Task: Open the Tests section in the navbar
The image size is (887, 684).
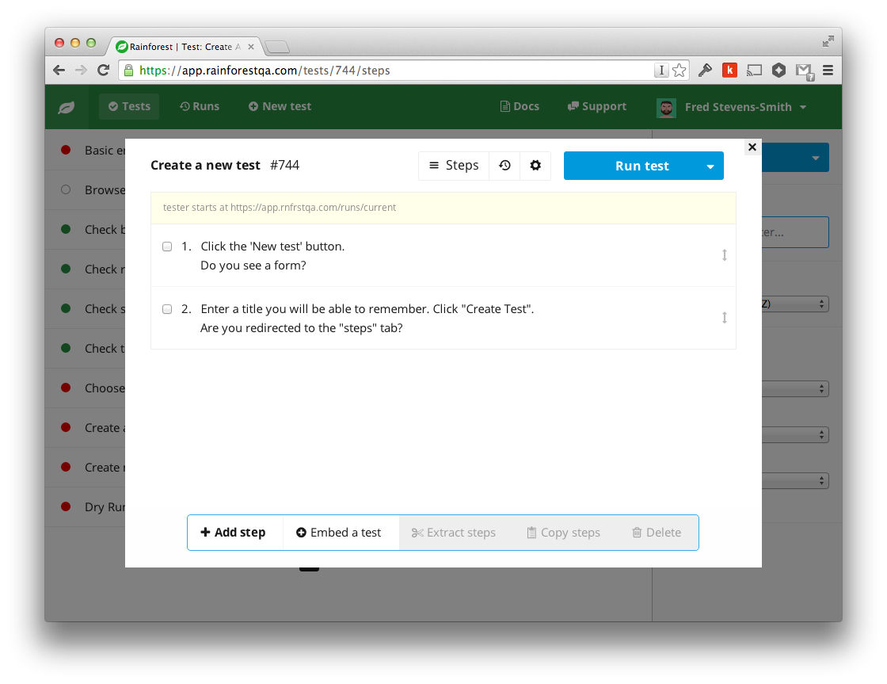Action: click(129, 106)
